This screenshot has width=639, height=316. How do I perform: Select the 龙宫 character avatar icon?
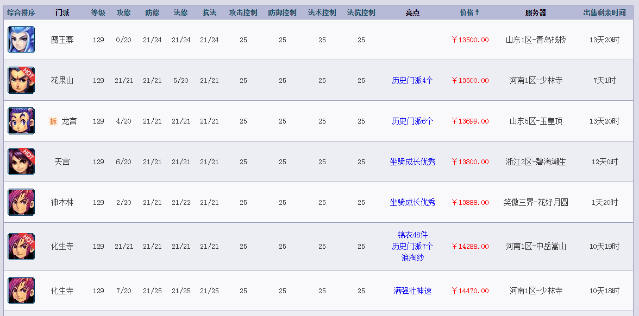coord(21,121)
